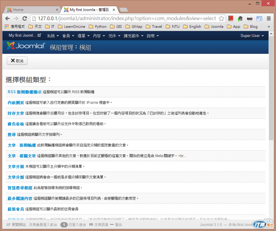Close the Home browser tab
The image size is (276, 231).
57,10
